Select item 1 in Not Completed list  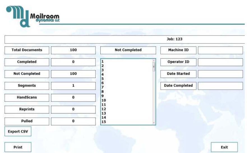point(103,61)
